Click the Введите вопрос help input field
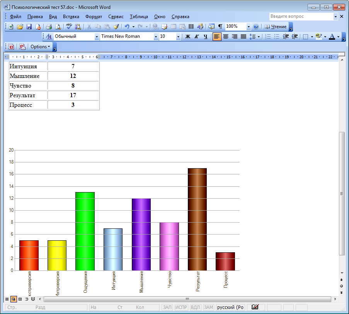 tap(301, 17)
